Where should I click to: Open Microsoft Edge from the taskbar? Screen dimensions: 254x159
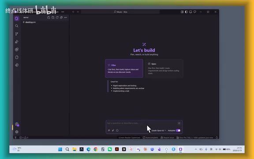89,149
